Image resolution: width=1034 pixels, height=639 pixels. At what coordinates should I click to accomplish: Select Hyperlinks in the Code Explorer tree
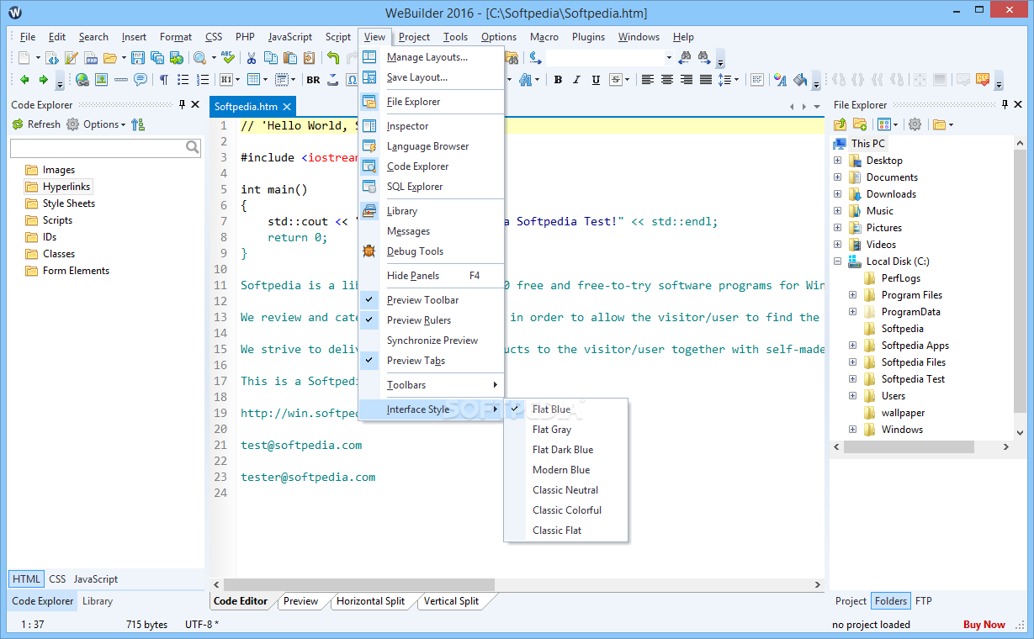click(x=66, y=187)
